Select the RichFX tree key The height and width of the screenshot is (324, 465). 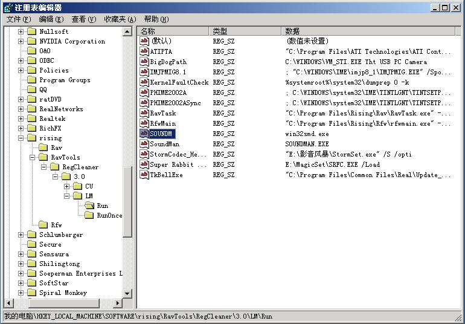[x=50, y=128]
